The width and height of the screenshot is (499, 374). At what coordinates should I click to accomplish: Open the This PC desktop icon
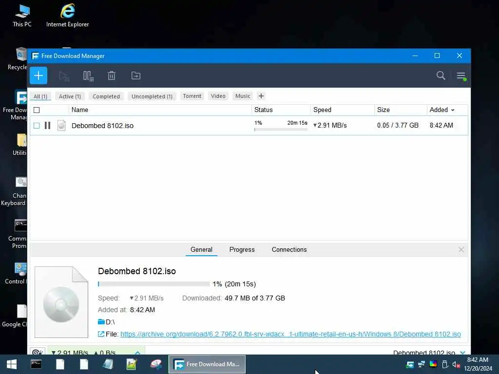pos(22,16)
